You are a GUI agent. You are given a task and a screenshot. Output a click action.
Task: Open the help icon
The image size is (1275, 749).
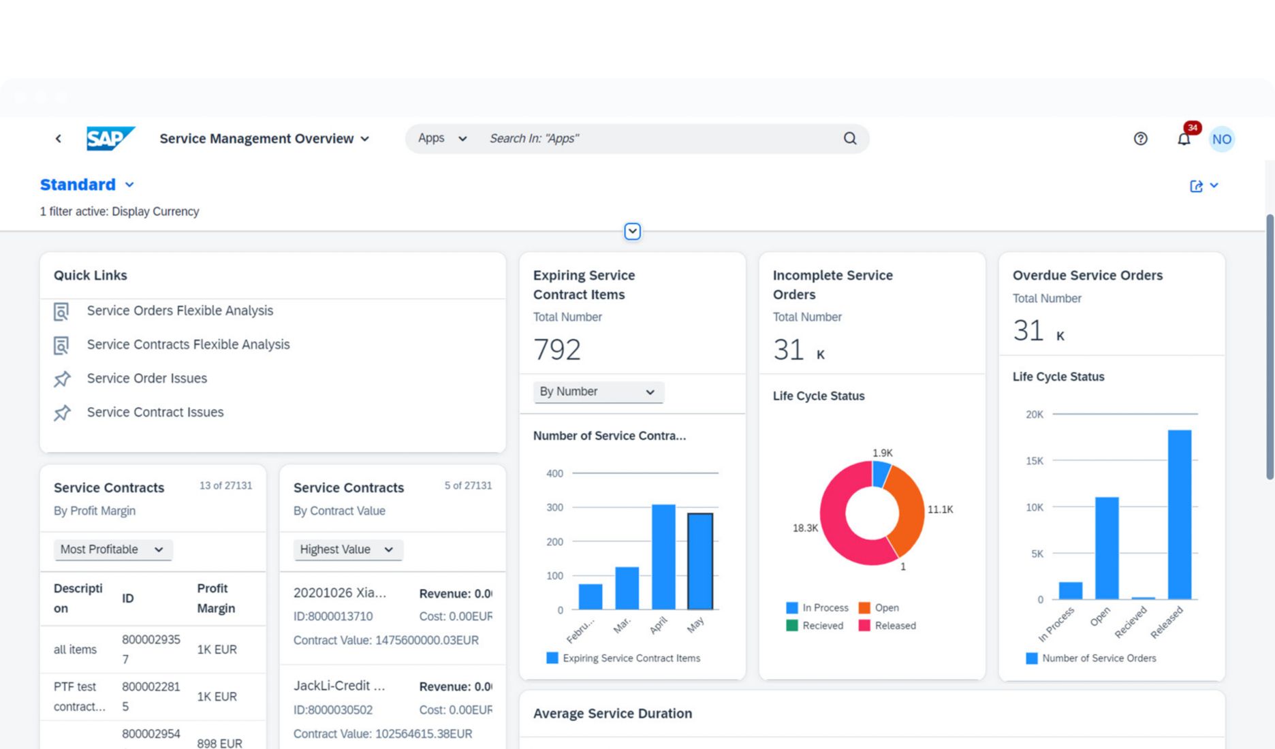(1140, 139)
